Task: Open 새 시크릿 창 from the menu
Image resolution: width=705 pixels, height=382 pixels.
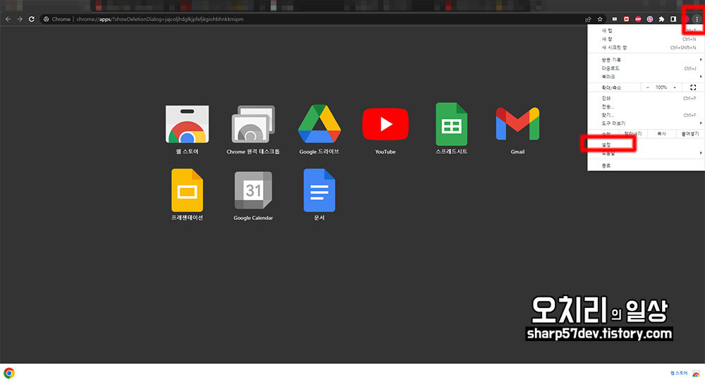Action: tap(646, 48)
